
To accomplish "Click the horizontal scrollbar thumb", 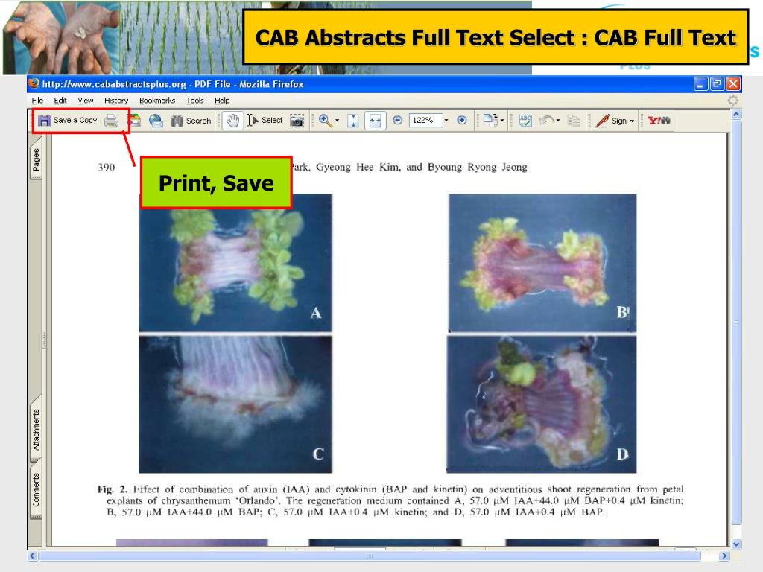I will coord(370,556).
